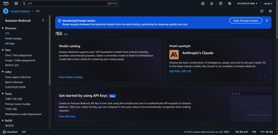Open Marketplace model deployment
Screen dimensions: 278x135
point(23,114)
